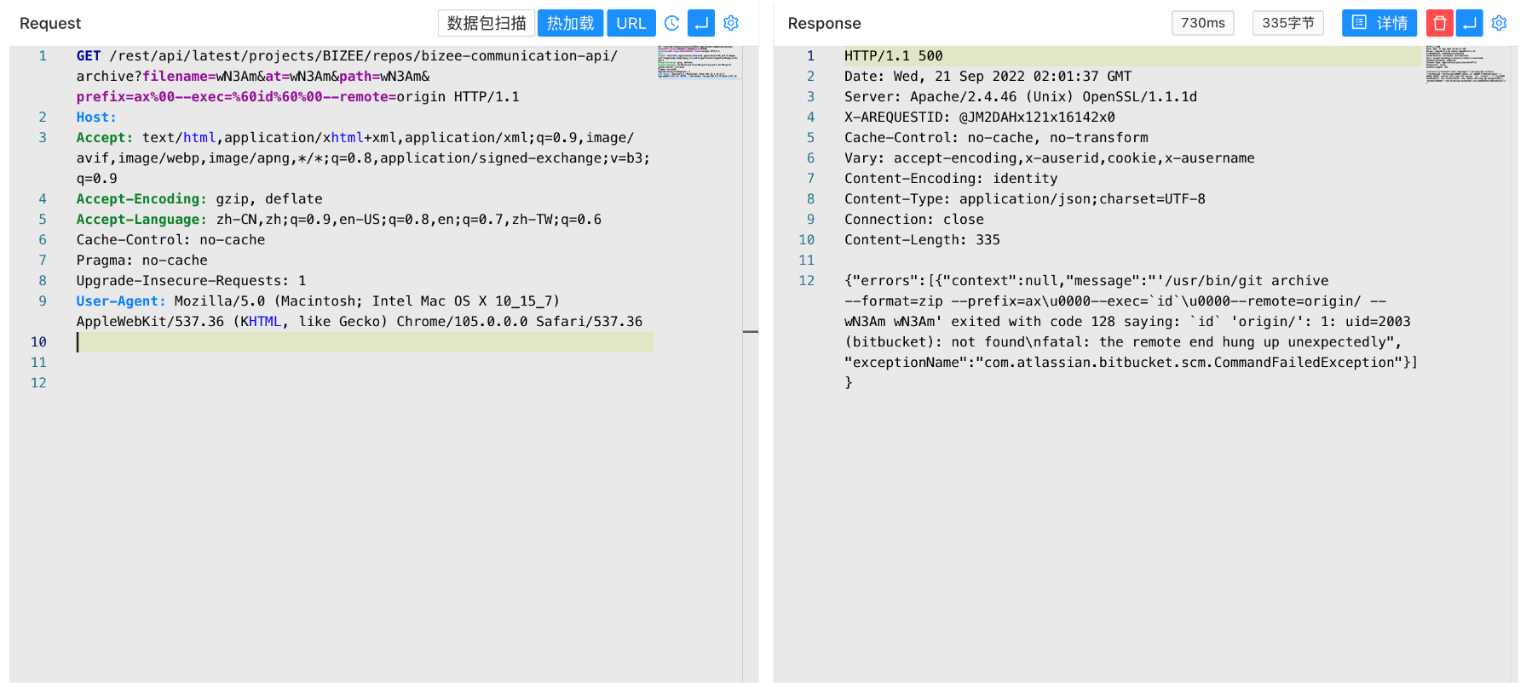Screen dimensions: 1526x687
Task: Click the 730ms response time tag
Action: tap(1203, 23)
